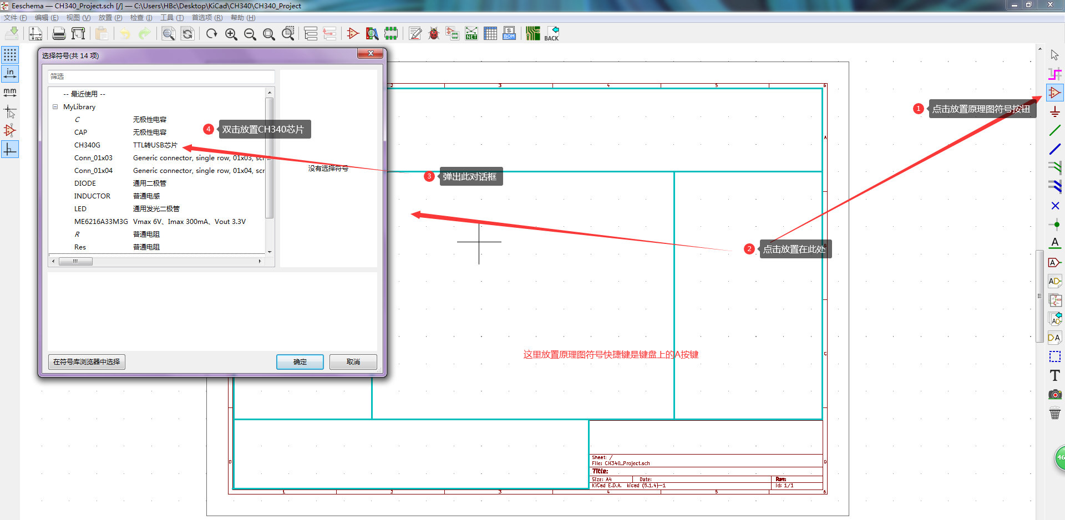Generate the schematic netlist

pos(471,33)
